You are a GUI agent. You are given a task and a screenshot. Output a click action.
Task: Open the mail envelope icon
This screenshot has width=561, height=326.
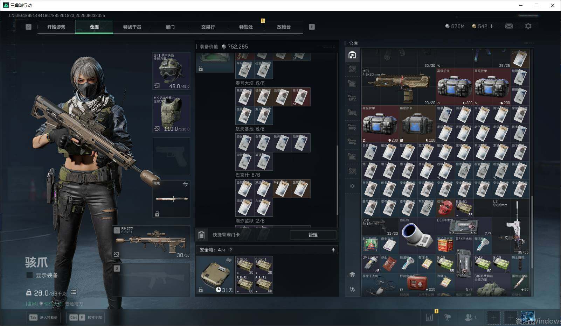(x=509, y=26)
